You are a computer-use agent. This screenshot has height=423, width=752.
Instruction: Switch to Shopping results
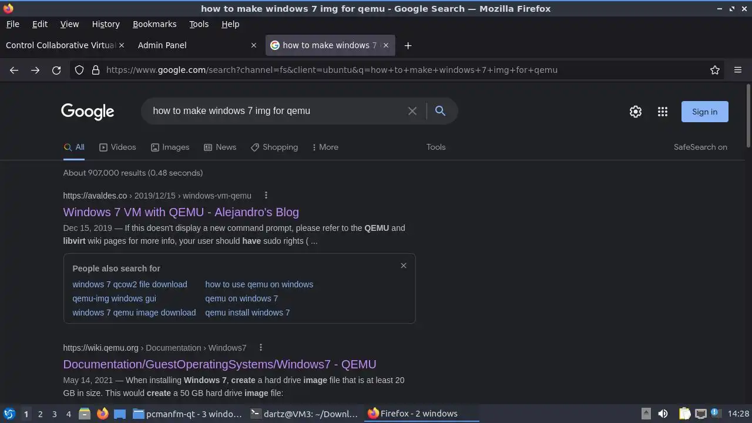[274, 147]
